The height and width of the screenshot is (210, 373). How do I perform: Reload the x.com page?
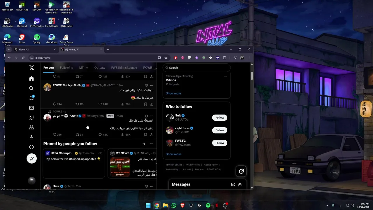[23, 58]
